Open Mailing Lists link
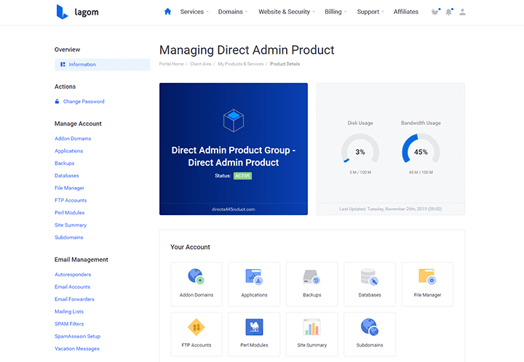 point(69,311)
